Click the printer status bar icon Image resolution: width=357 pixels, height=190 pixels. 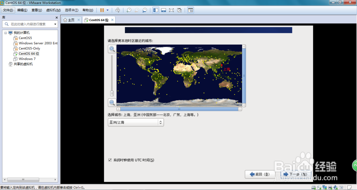[x=330, y=188]
